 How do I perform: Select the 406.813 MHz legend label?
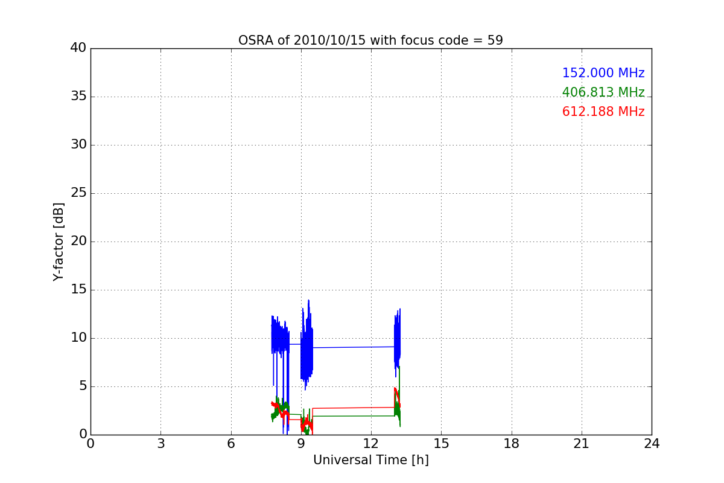click(603, 92)
